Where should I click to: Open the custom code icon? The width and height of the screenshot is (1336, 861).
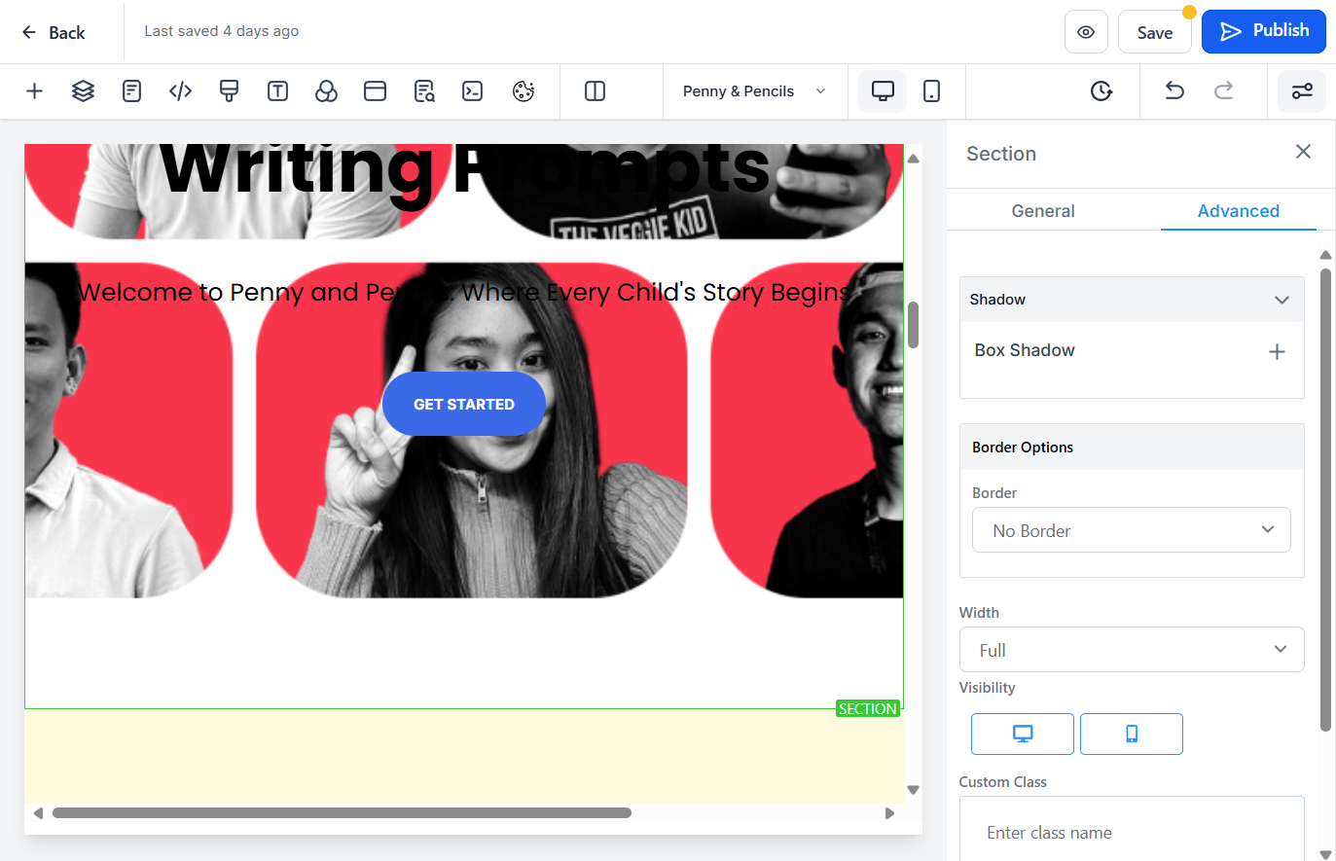(x=181, y=91)
